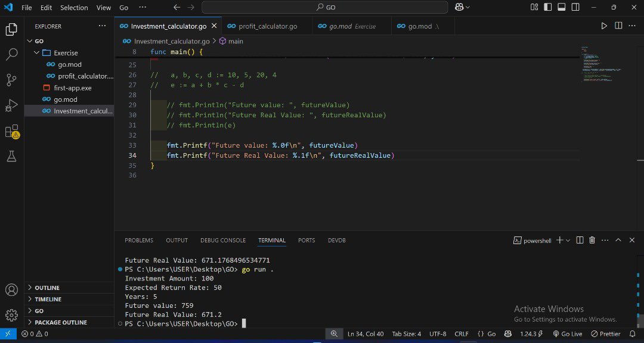Screen dimensions: 644x343
Task: Kill the powershell terminal via trash icon
Action: [x=592, y=240]
